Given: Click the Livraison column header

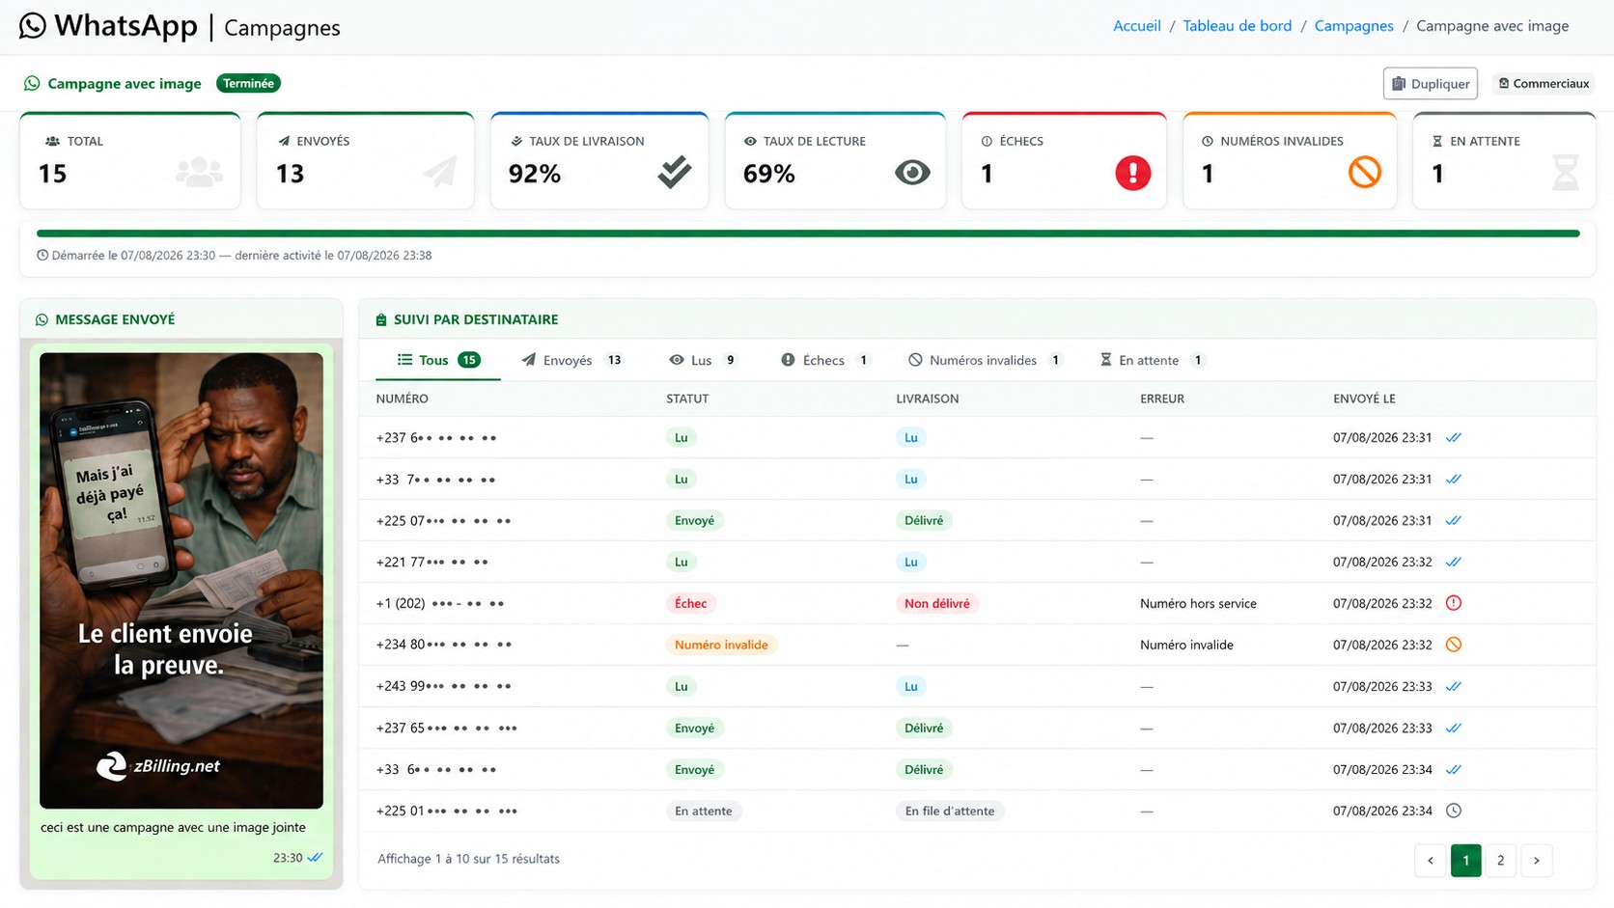Looking at the screenshot, I should pyautogui.click(x=927, y=399).
